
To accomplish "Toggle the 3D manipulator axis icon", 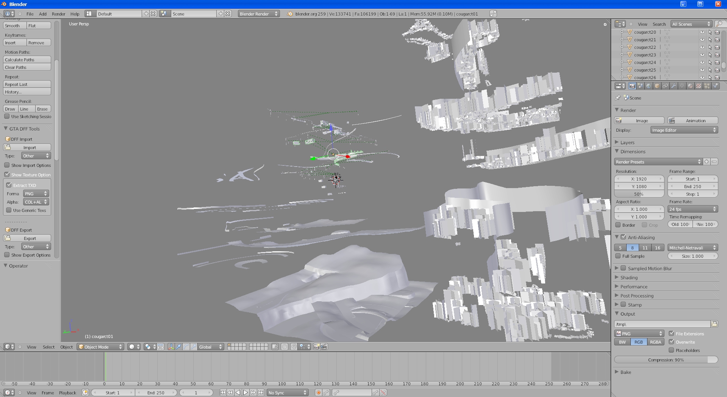I will pos(171,347).
